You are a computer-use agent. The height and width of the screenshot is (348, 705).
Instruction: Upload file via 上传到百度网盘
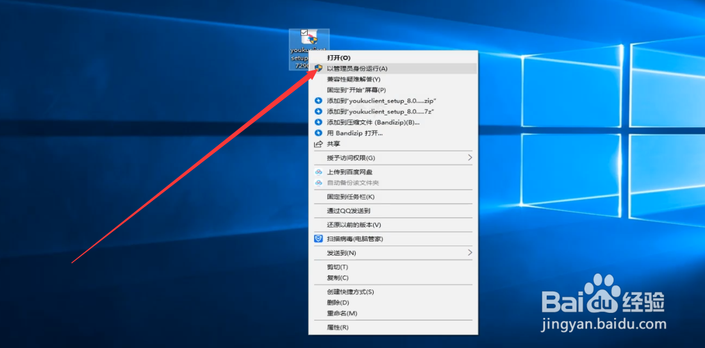coord(392,172)
